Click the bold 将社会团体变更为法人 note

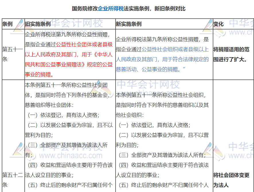coord(231,180)
